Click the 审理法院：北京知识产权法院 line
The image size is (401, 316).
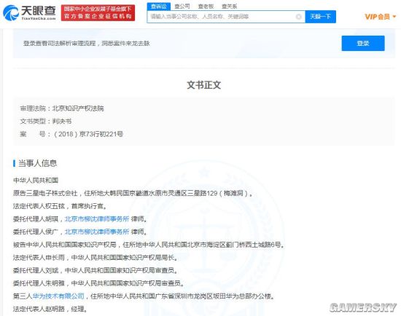(62, 108)
